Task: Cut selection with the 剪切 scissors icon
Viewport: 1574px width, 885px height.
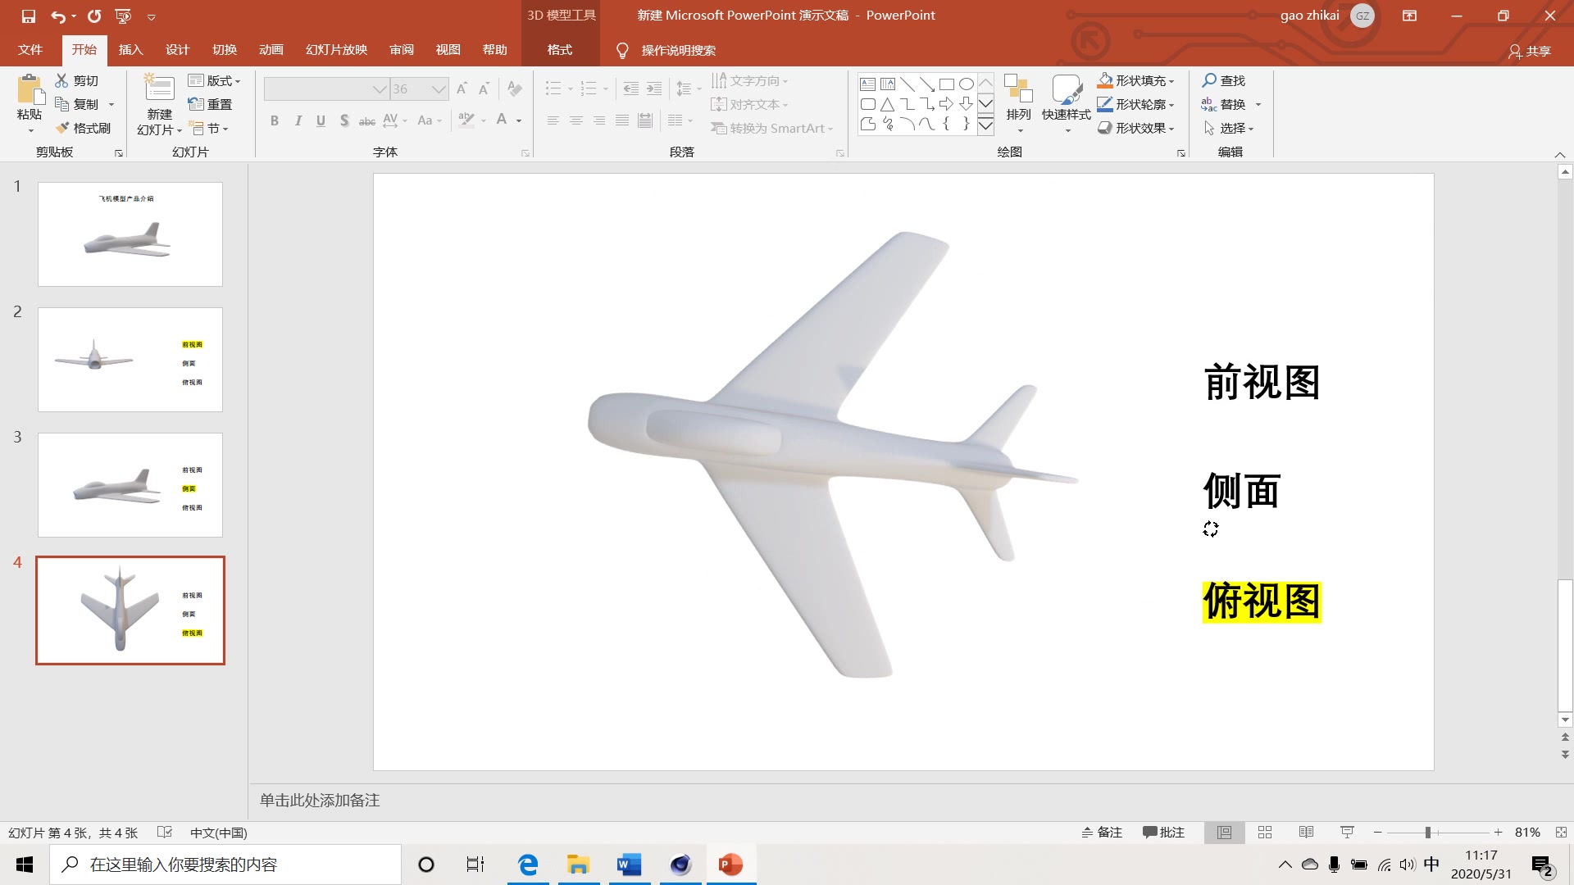Action: (x=78, y=80)
